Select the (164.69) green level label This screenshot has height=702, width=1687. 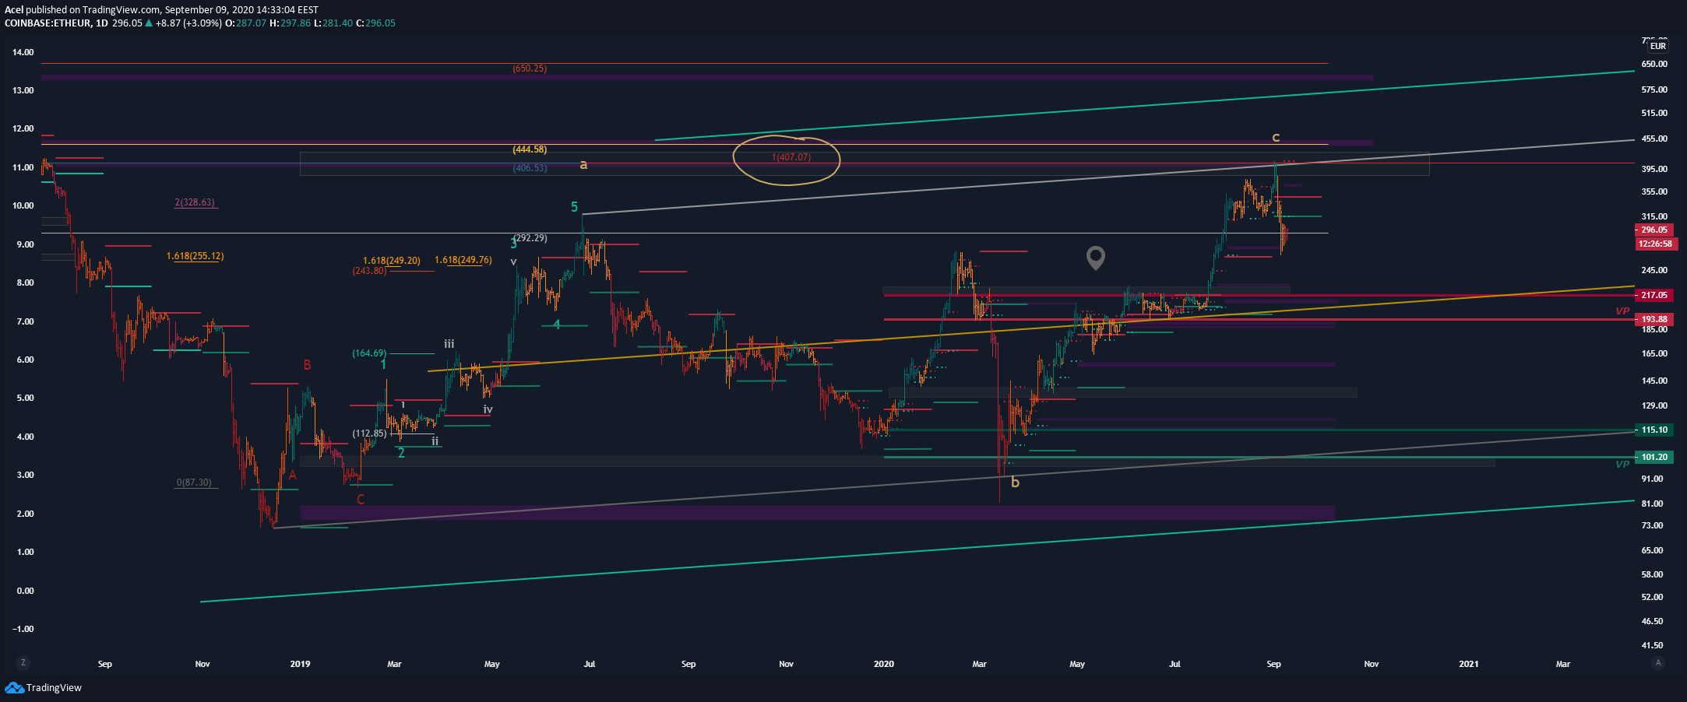(369, 353)
